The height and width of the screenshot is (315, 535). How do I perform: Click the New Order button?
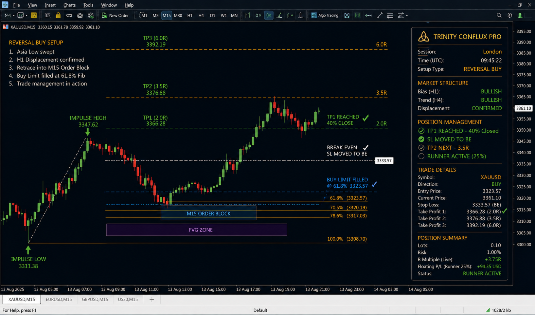click(x=115, y=15)
